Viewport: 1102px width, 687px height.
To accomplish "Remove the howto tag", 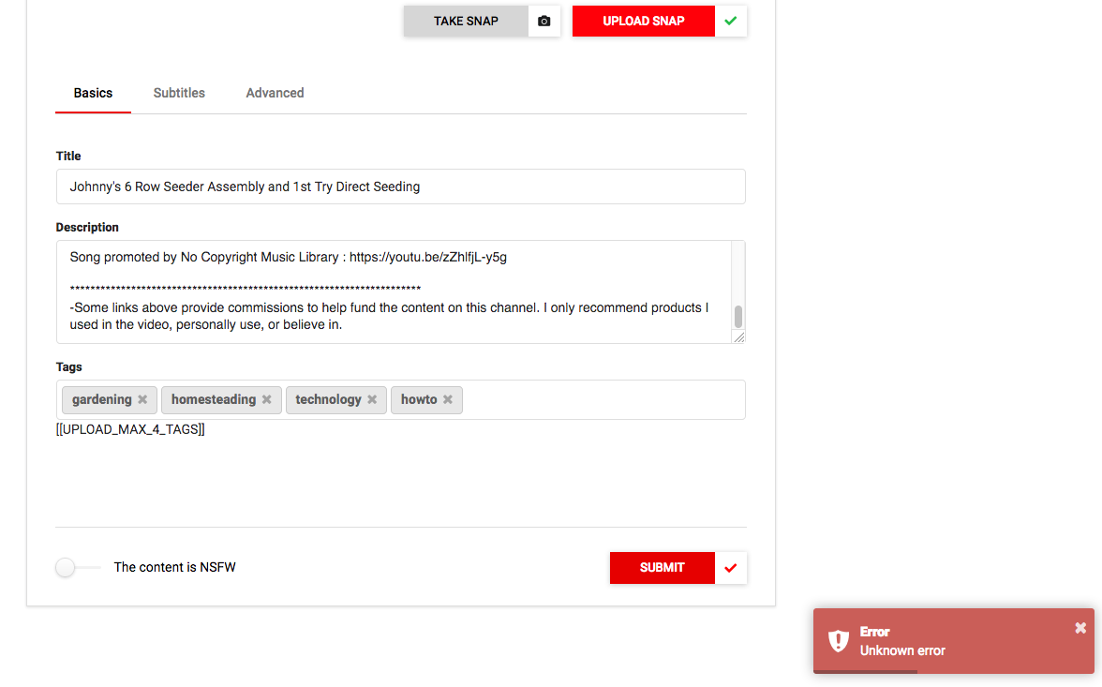I will 448,399.
